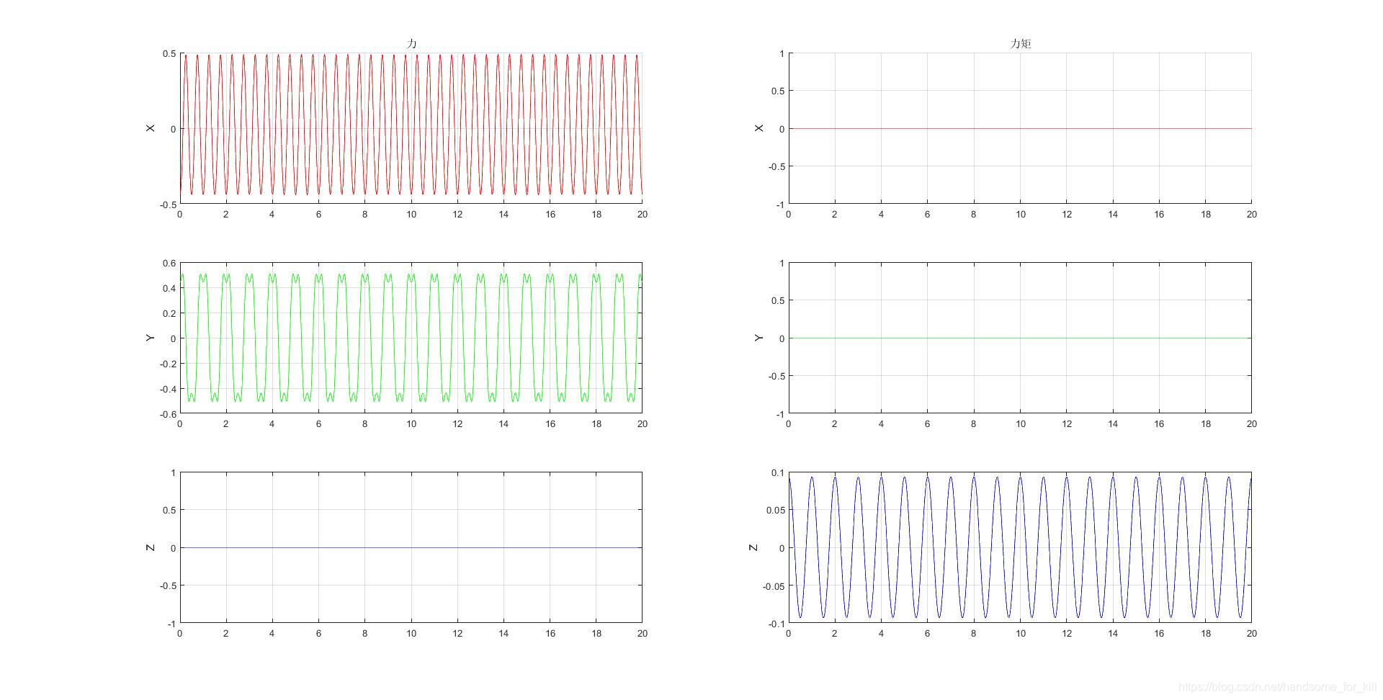Click the '-0.1' tick label on the blue sine plot

click(x=776, y=624)
